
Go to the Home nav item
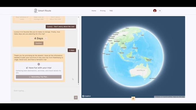click(94, 11)
